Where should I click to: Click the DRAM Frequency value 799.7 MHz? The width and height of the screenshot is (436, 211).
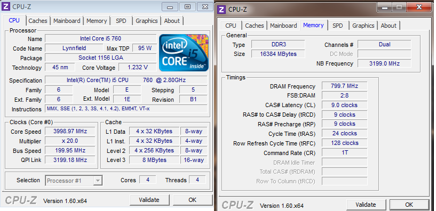(345, 86)
